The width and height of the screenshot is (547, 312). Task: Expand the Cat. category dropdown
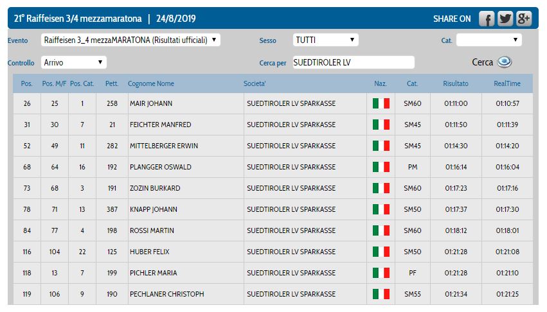click(x=489, y=40)
